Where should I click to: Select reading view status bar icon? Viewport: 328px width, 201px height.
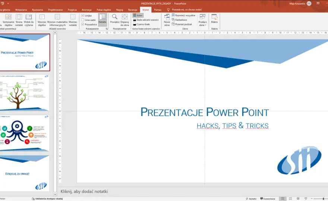coord(298,199)
